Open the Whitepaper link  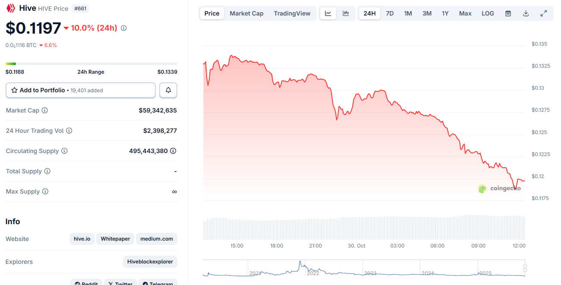[x=115, y=239]
